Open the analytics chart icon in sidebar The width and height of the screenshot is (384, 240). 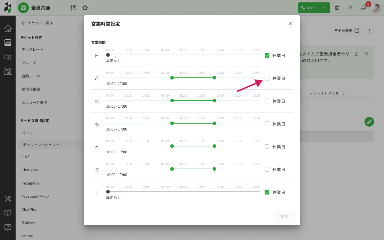pos(8,71)
